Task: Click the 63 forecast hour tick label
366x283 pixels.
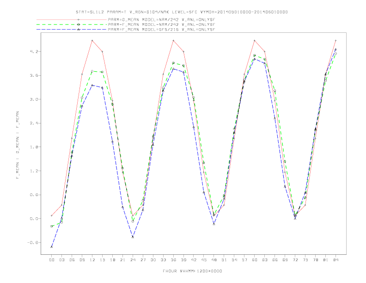Action: point(265,260)
